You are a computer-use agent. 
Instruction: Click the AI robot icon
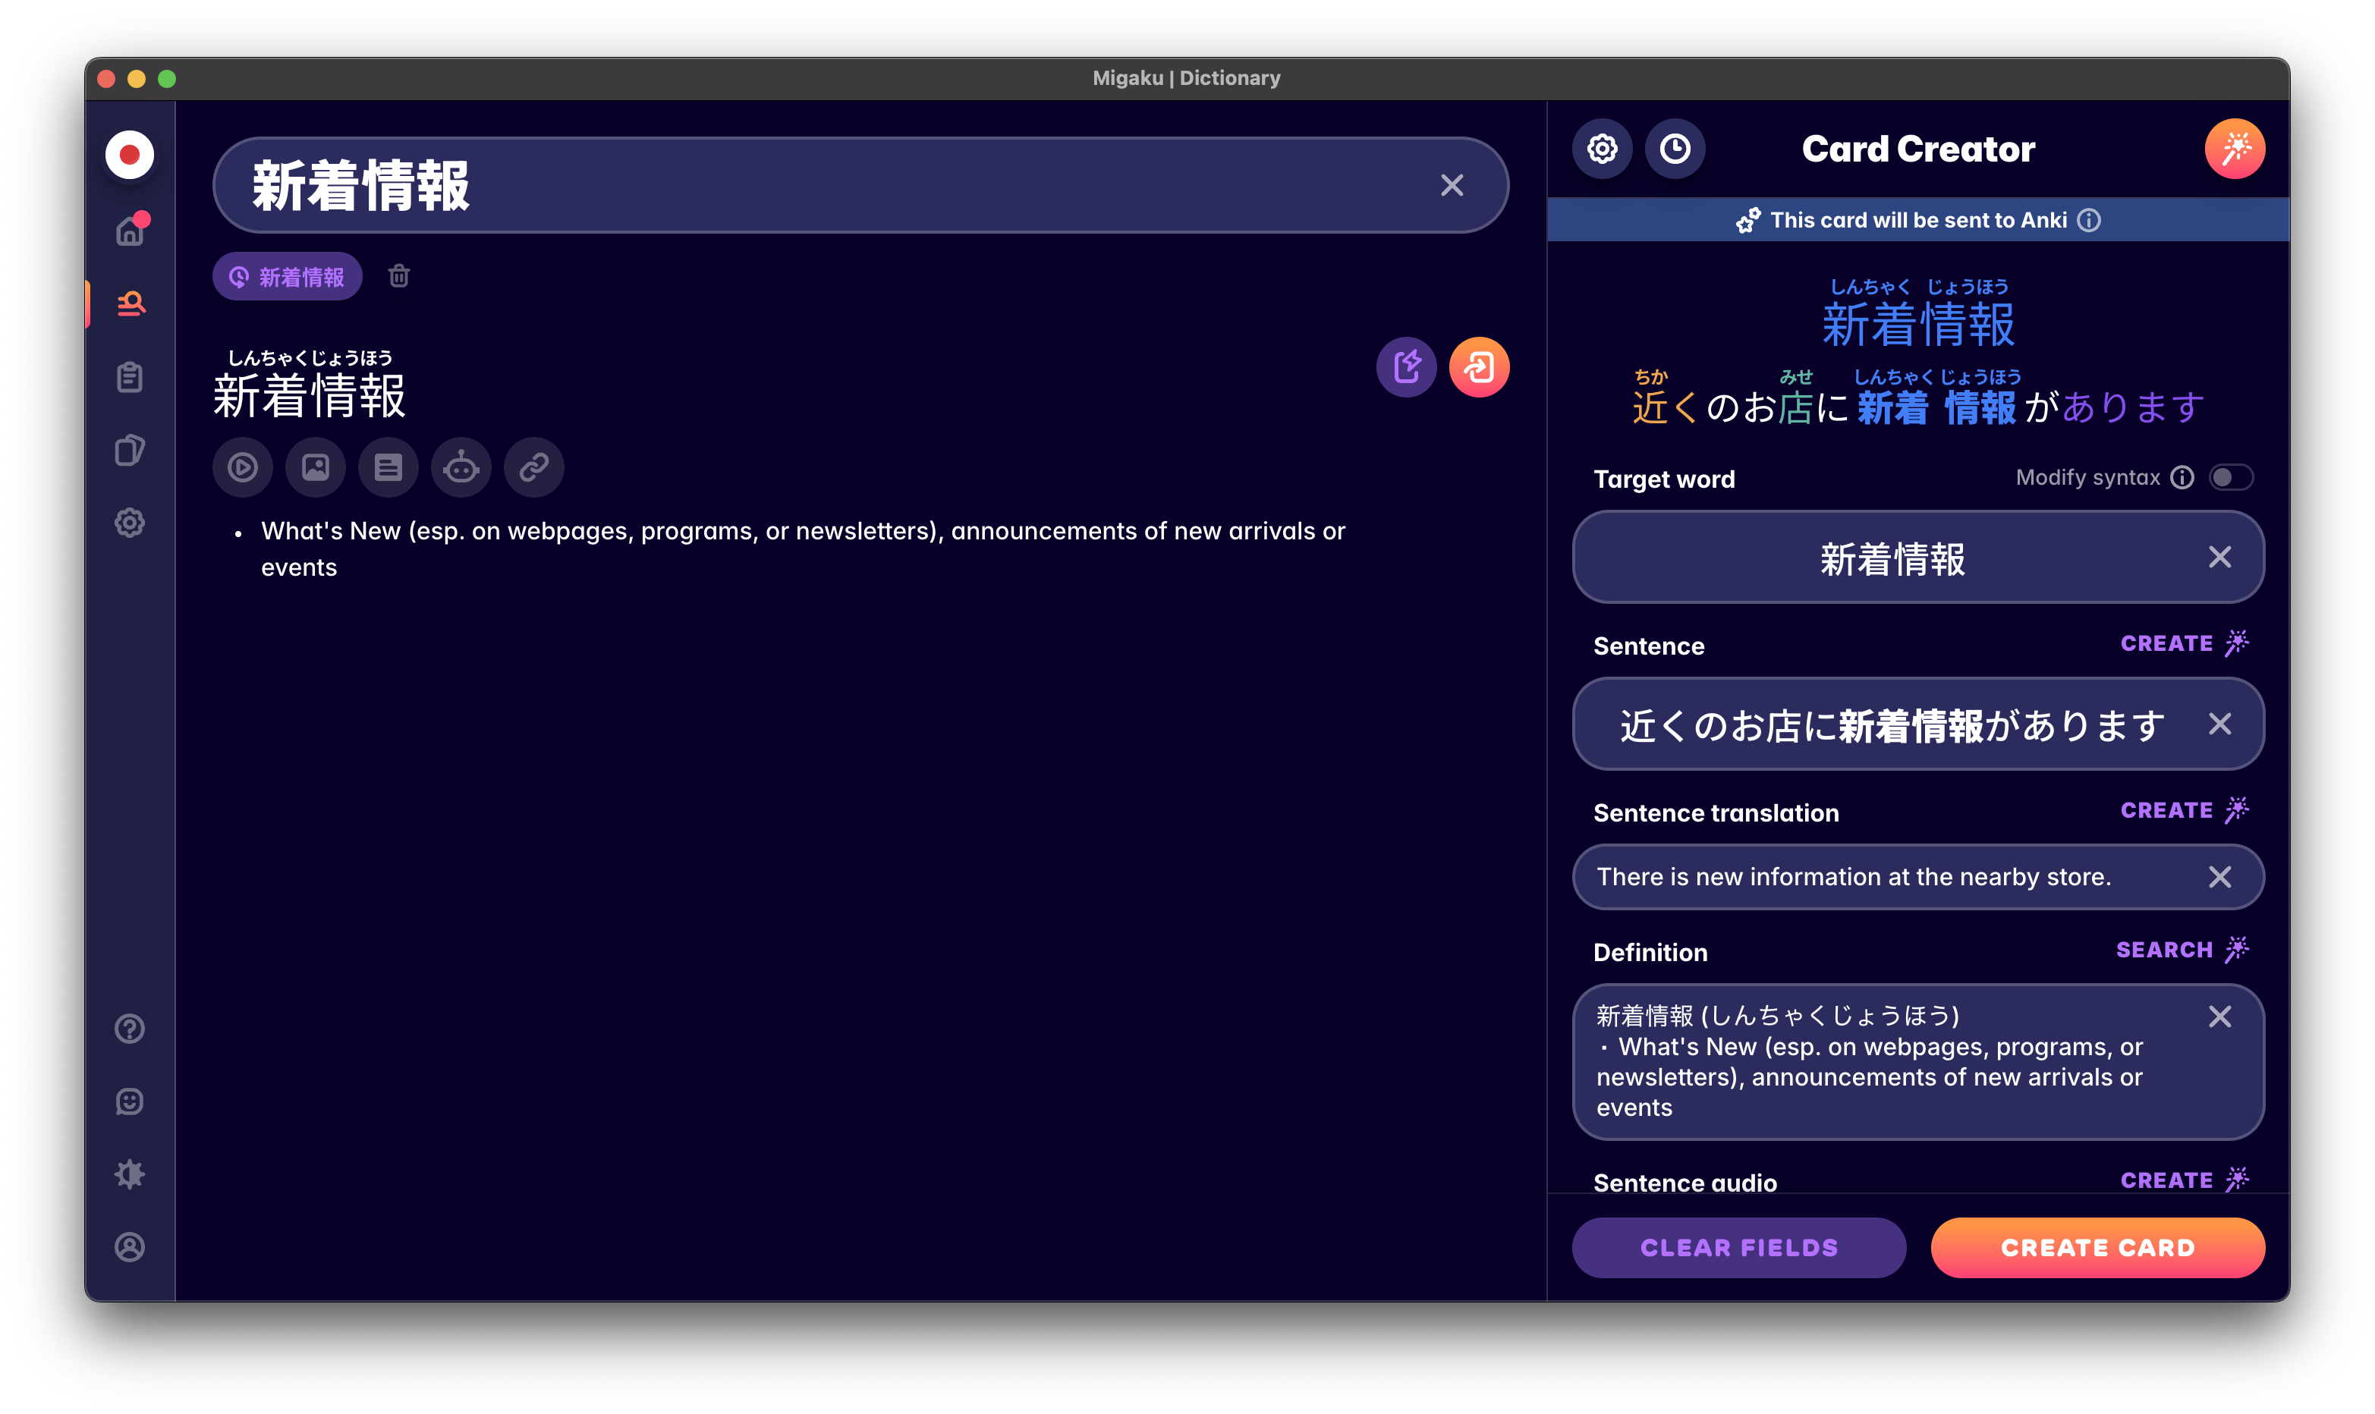coord(461,468)
